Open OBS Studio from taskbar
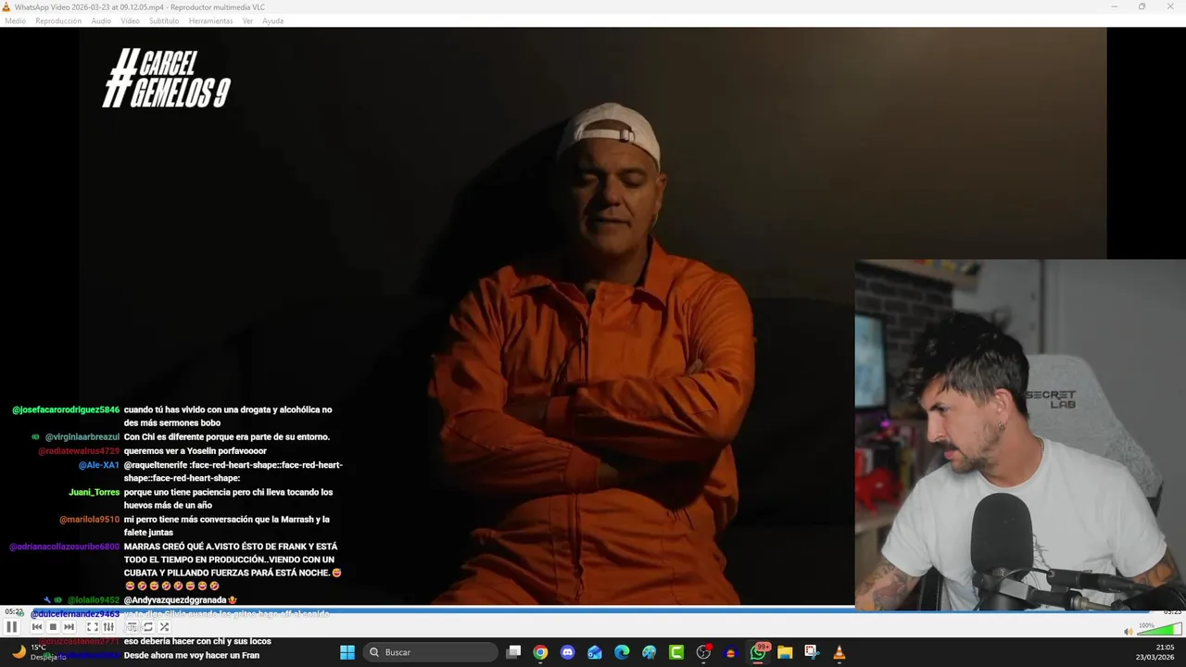Screen dimensions: 1186x667 tap(703, 652)
